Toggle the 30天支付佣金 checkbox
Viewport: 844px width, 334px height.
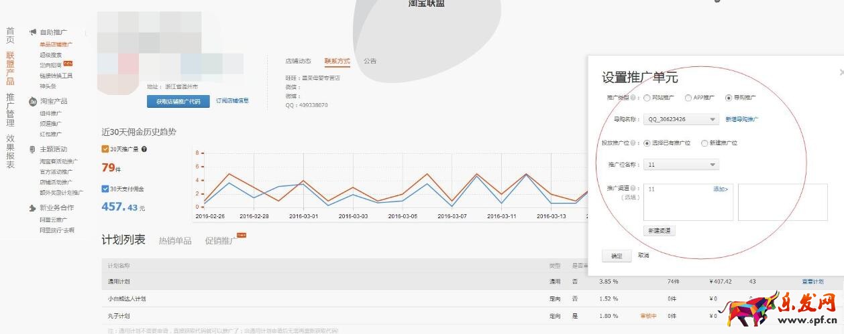105,189
